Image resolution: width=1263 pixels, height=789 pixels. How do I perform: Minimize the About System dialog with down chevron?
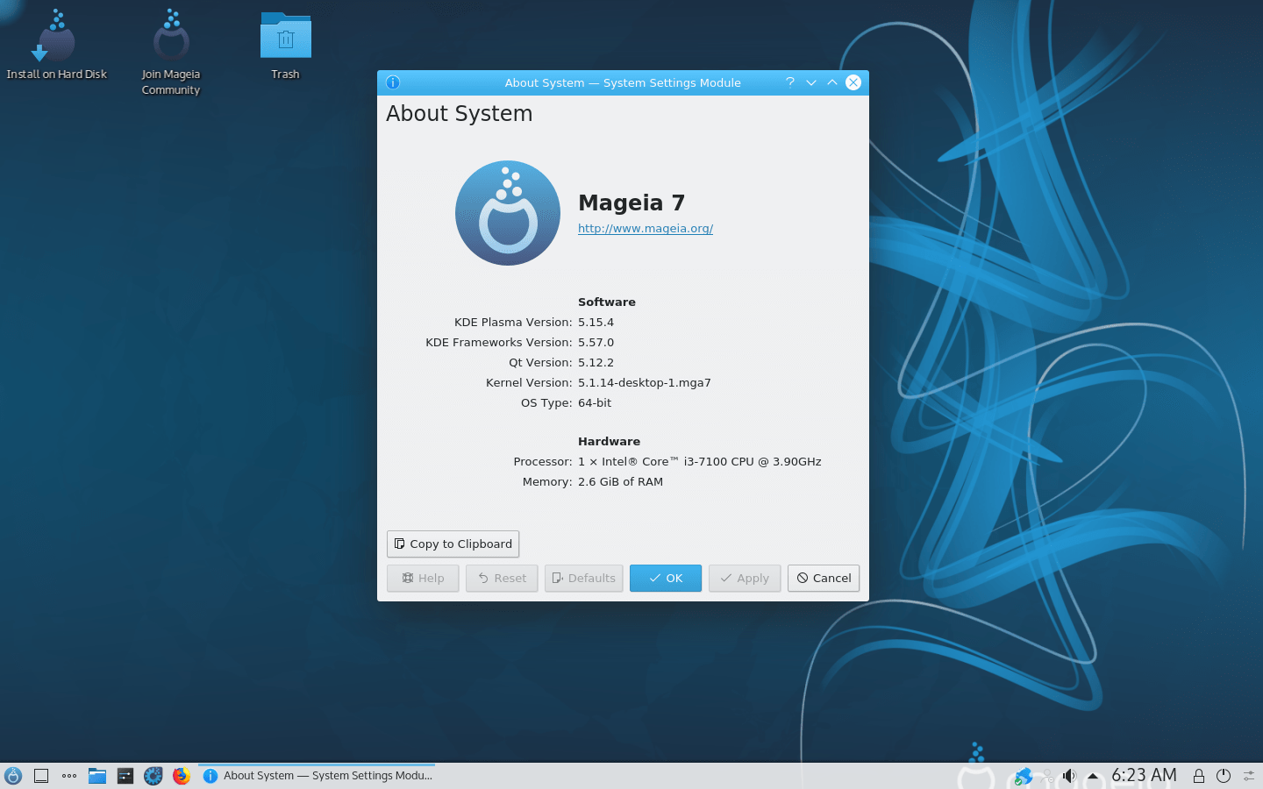click(811, 82)
